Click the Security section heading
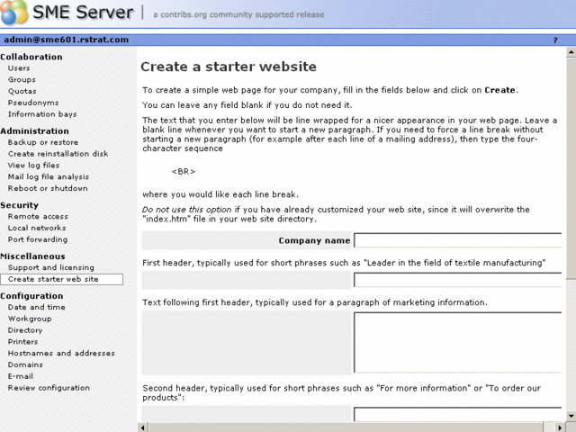This screenshot has width=576, height=432. tap(20, 205)
